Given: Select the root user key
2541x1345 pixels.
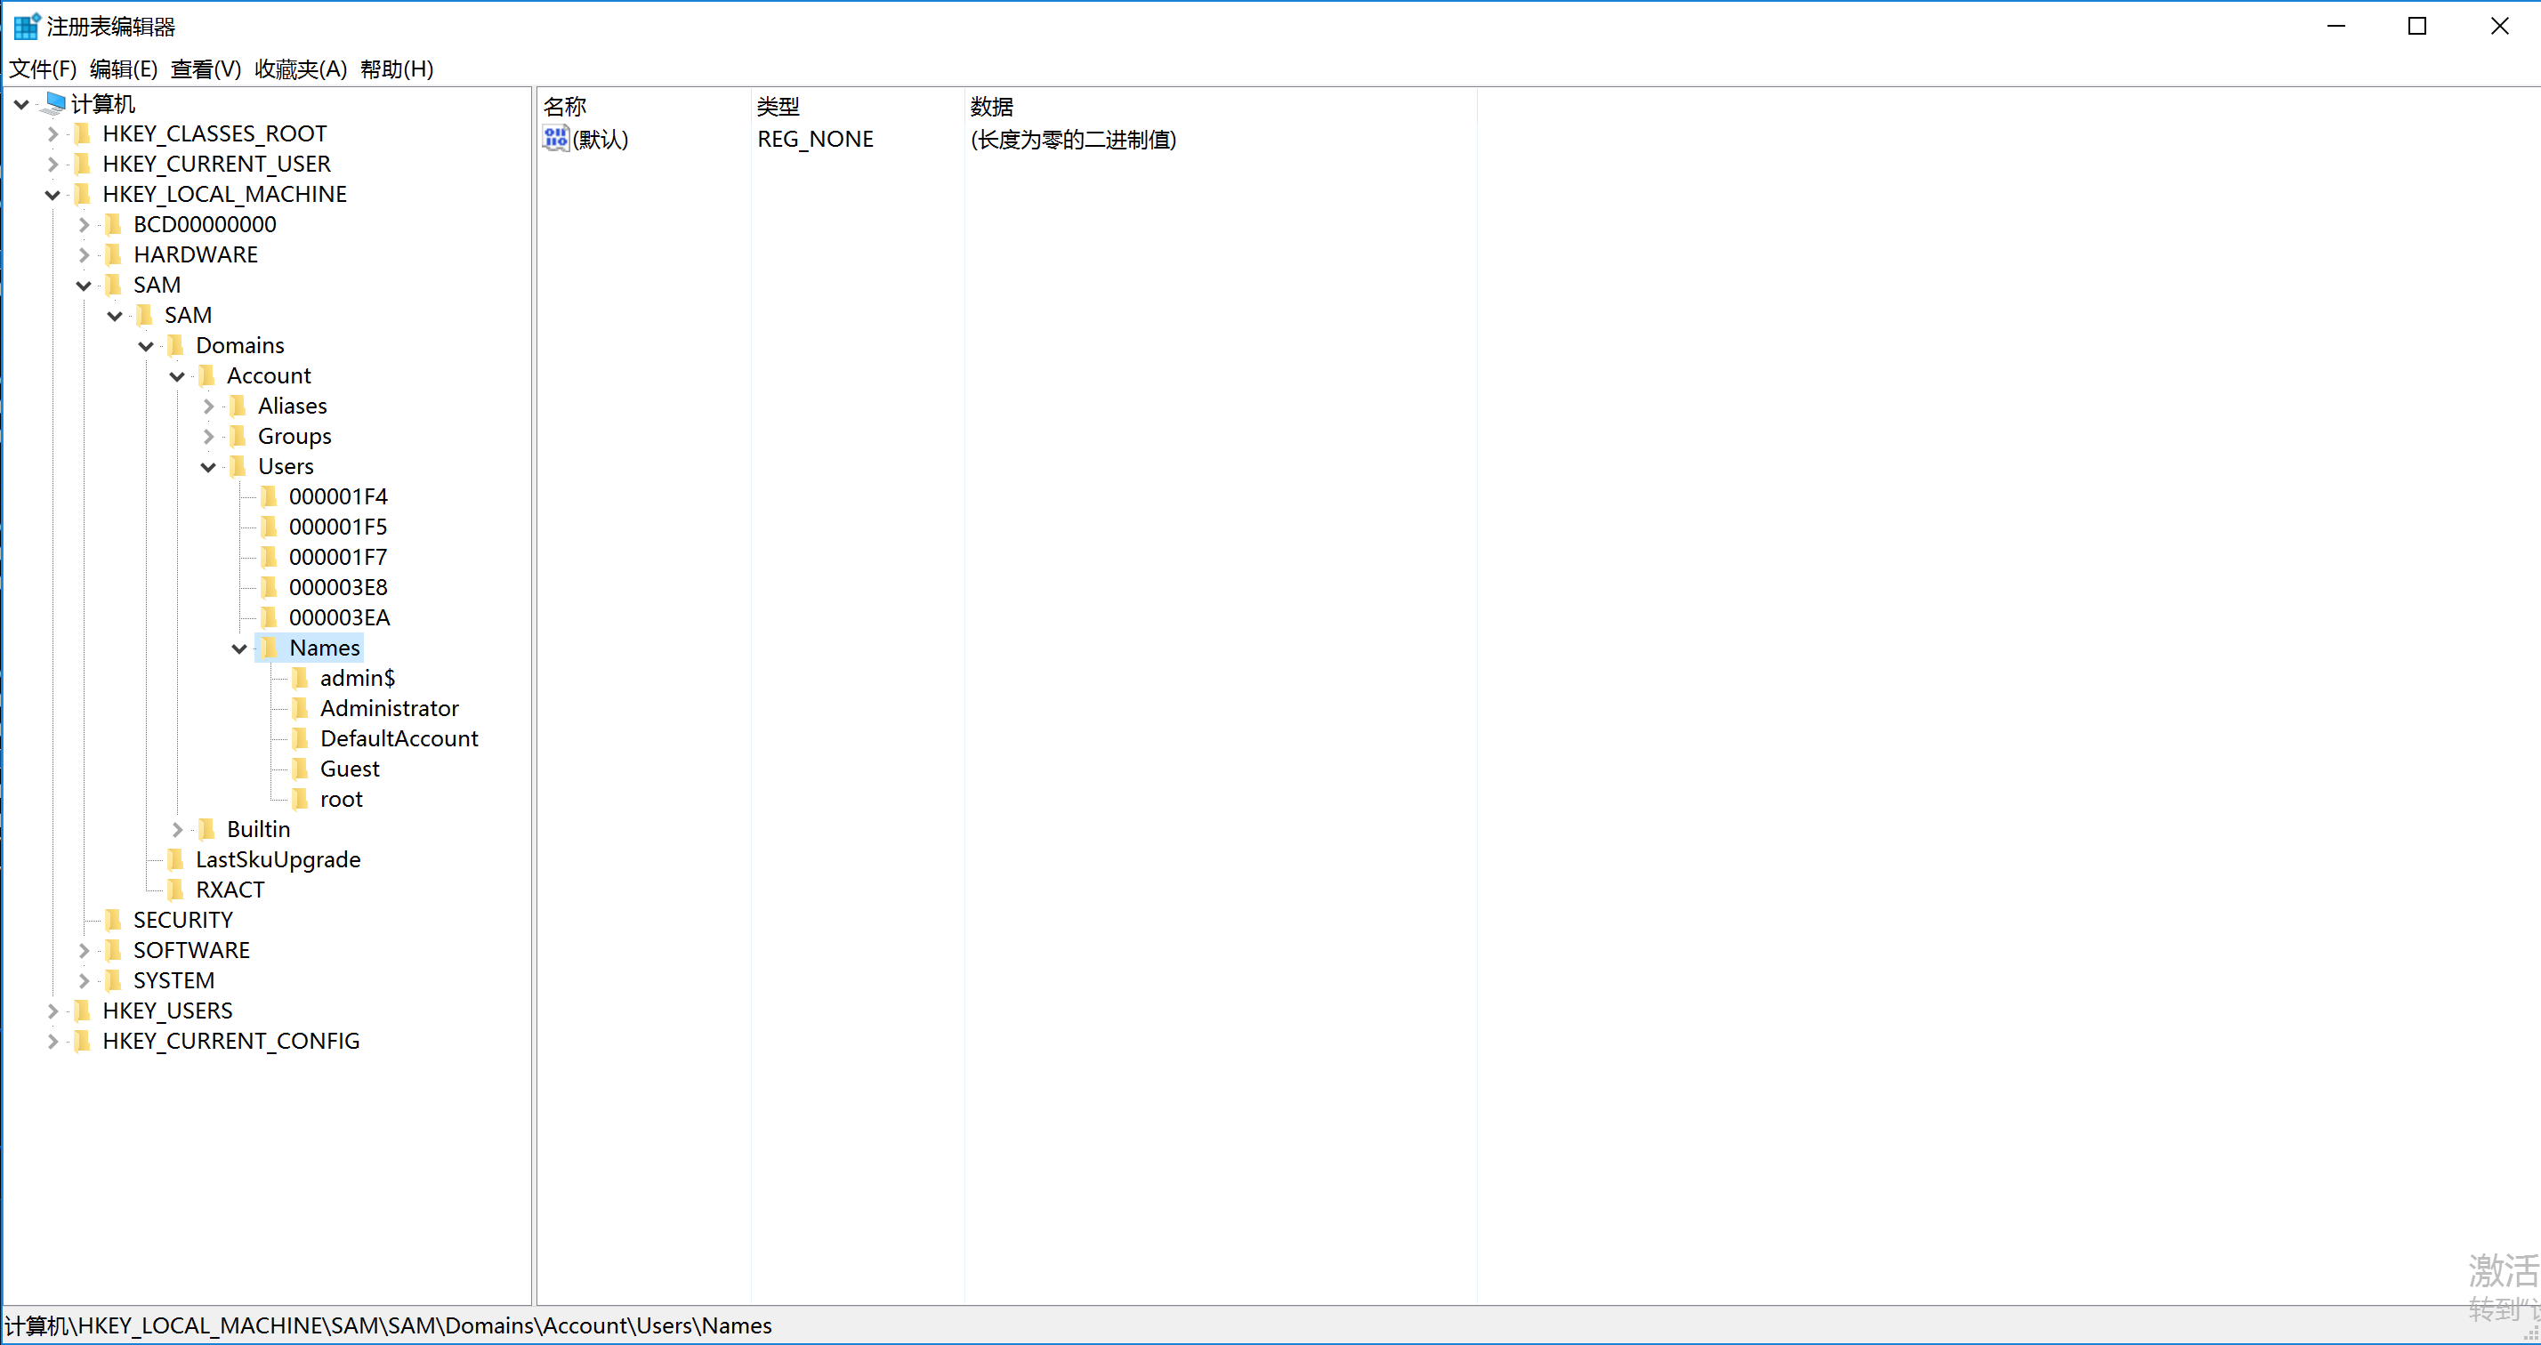Looking at the screenshot, I should (340, 800).
